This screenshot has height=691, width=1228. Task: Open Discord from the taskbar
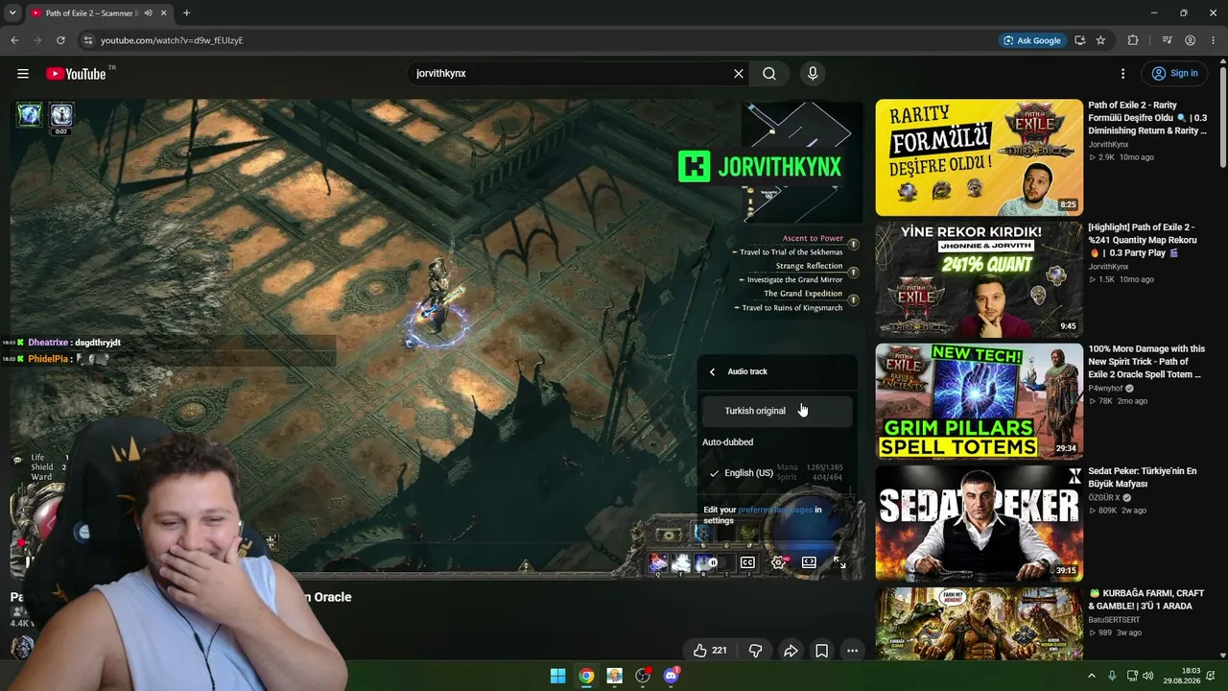point(672,676)
